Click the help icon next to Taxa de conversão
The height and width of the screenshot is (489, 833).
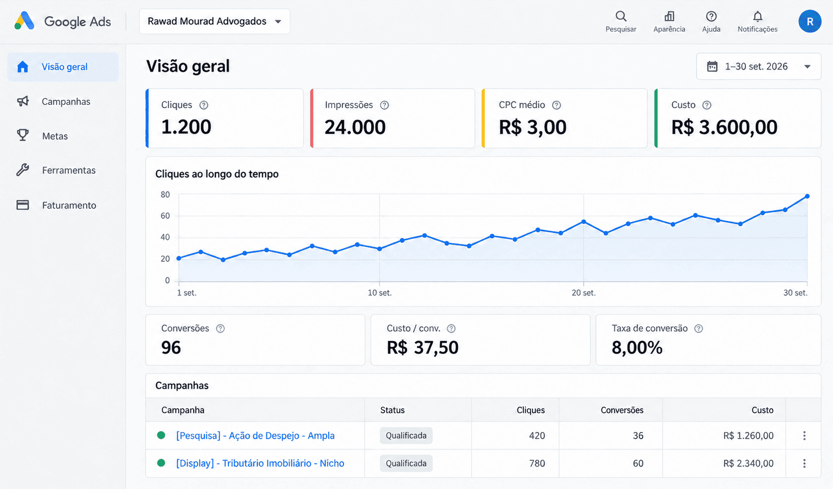point(699,328)
